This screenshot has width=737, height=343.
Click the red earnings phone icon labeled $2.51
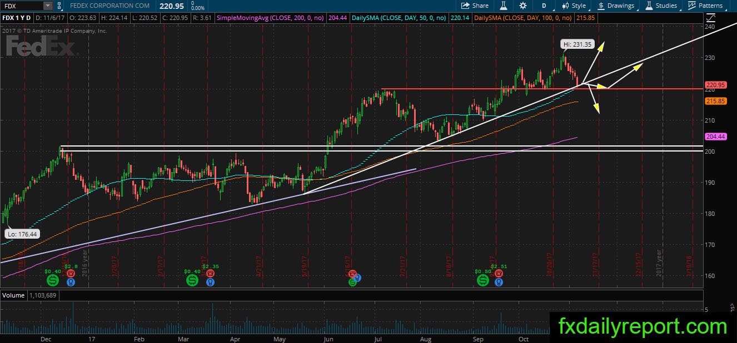point(499,274)
